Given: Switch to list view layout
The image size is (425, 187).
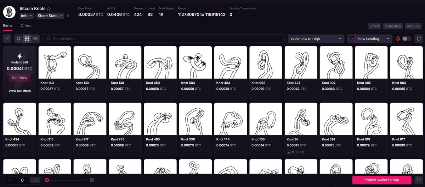Looking at the screenshot, I should click(35, 38).
